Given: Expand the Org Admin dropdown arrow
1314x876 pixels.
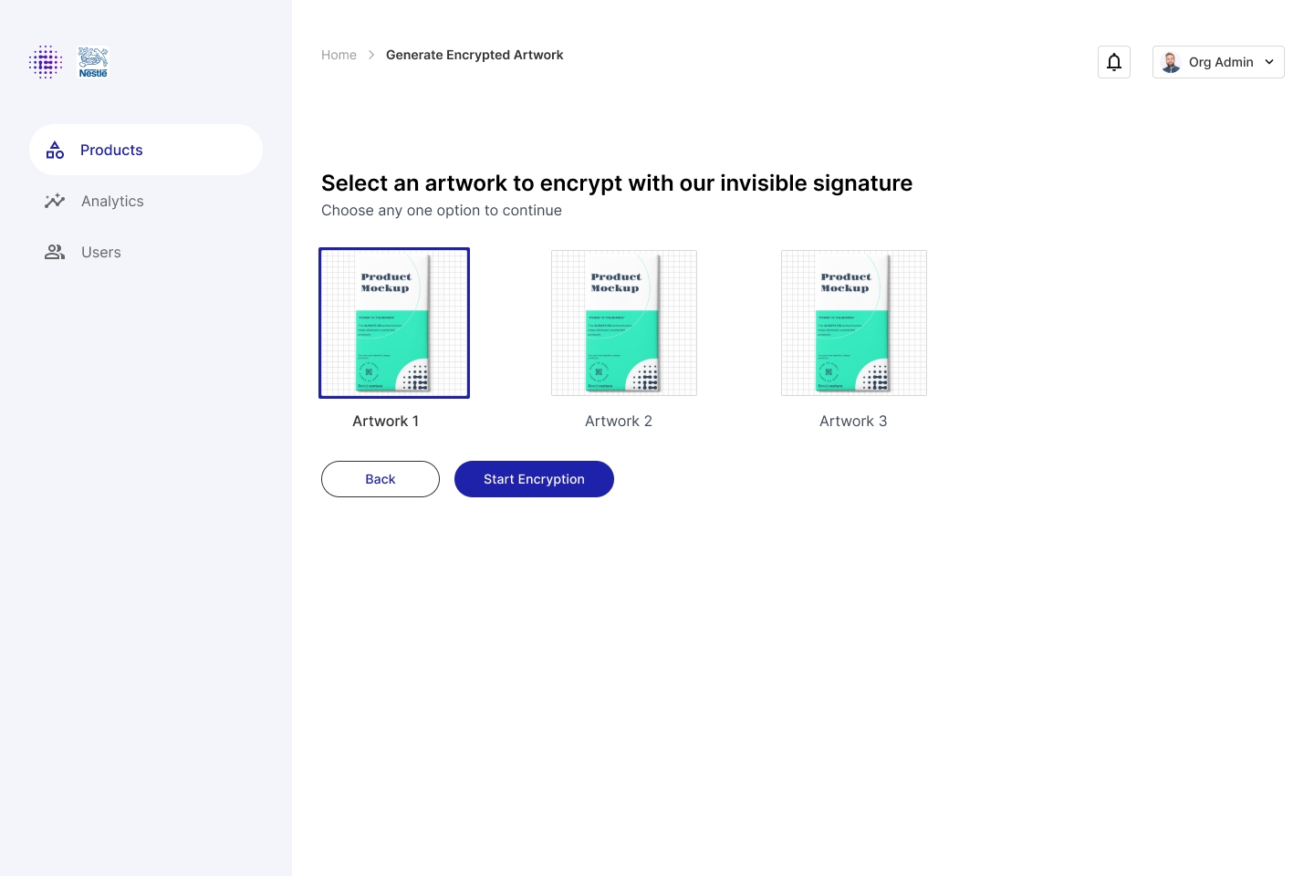Looking at the screenshot, I should [1269, 62].
